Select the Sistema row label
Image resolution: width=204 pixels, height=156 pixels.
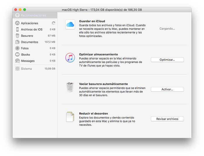pos(26,69)
